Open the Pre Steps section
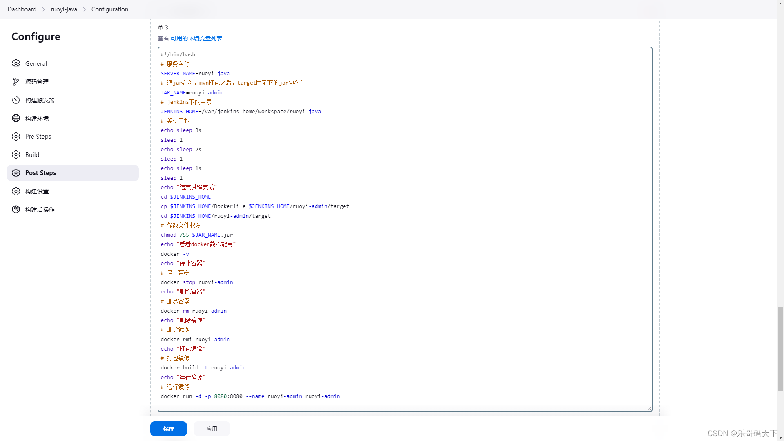This screenshot has height=441, width=784. pos(73,137)
